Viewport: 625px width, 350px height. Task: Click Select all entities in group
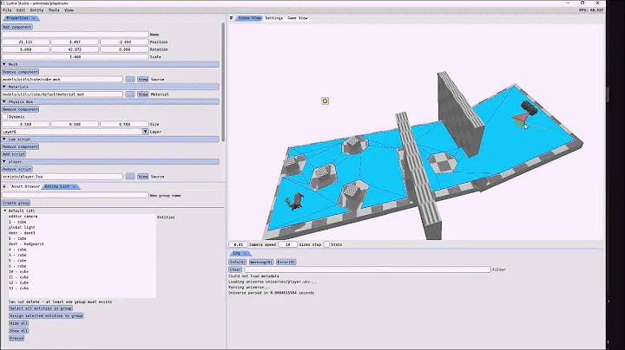coord(41,308)
